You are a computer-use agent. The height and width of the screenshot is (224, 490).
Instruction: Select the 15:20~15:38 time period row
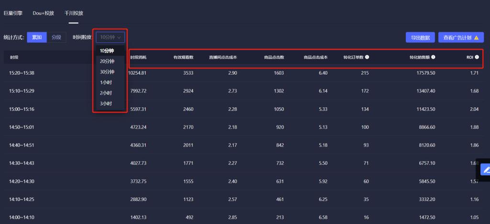tap(244, 73)
